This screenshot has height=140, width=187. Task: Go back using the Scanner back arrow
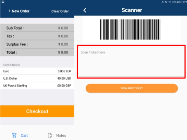85,10
